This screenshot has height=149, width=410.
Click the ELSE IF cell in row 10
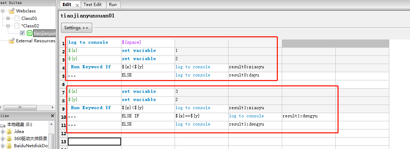148,117
